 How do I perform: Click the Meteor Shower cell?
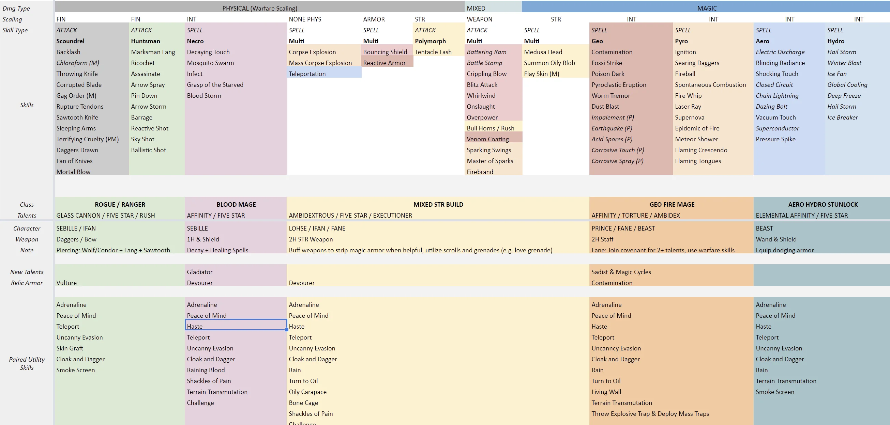[x=713, y=139]
